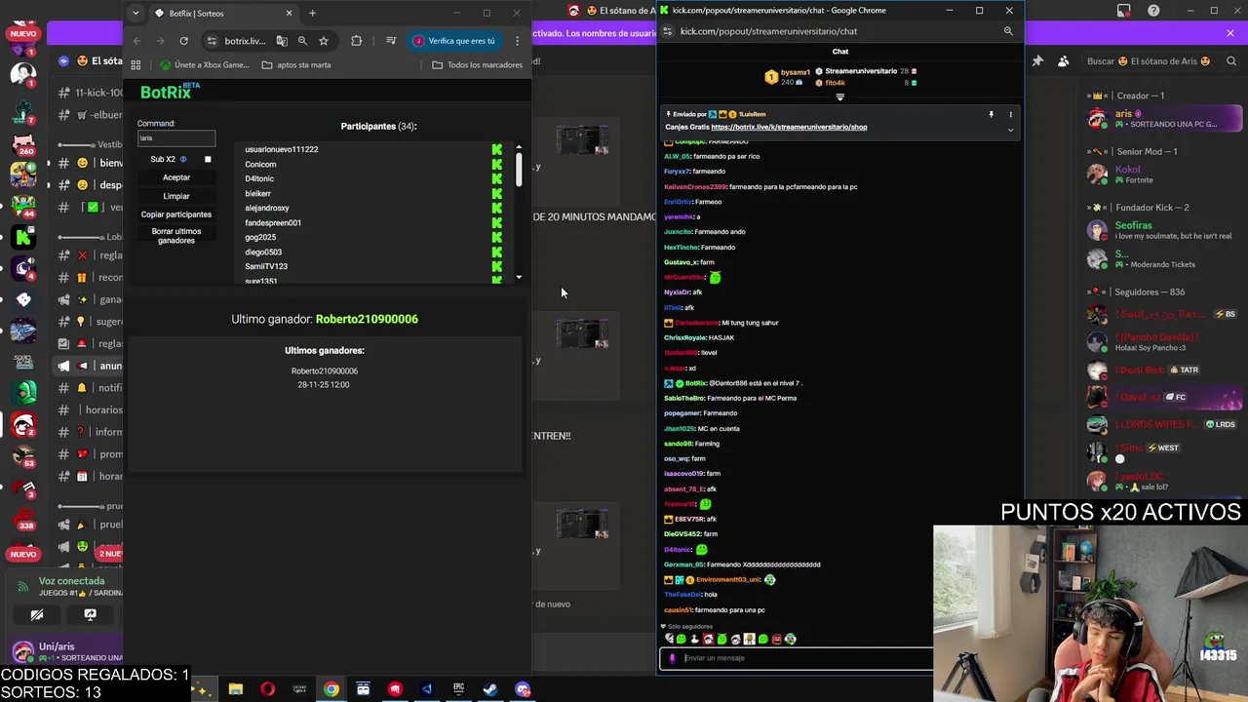The height and width of the screenshot is (702, 1248).
Task: Open the botrix.live shop link in chat
Action: click(789, 127)
